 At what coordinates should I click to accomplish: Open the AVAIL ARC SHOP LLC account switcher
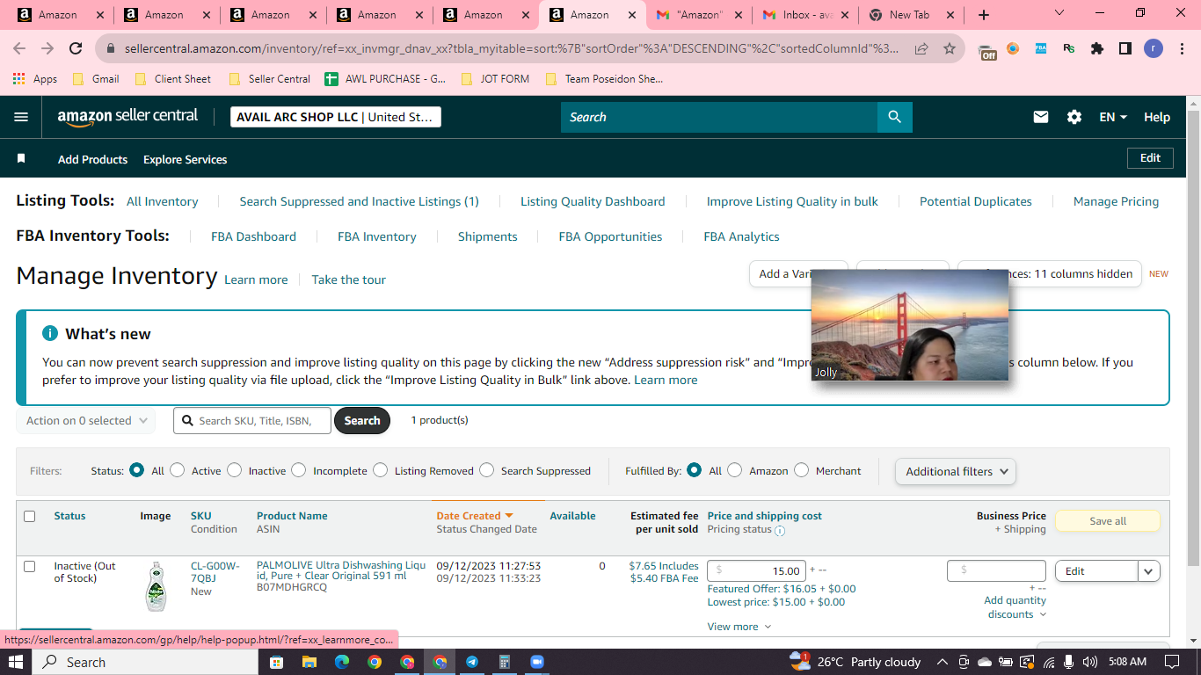pyautogui.click(x=336, y=117)
